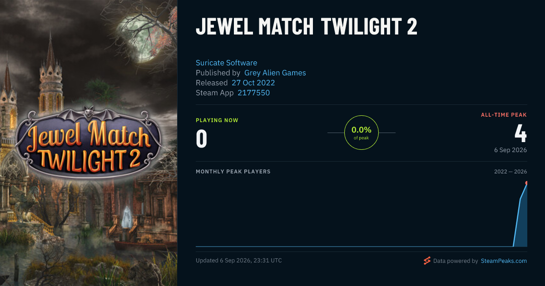Click the ghost figure in the artwork
Image resolution: width=545 pixels, height=286 pixels.
click(126, 217)
